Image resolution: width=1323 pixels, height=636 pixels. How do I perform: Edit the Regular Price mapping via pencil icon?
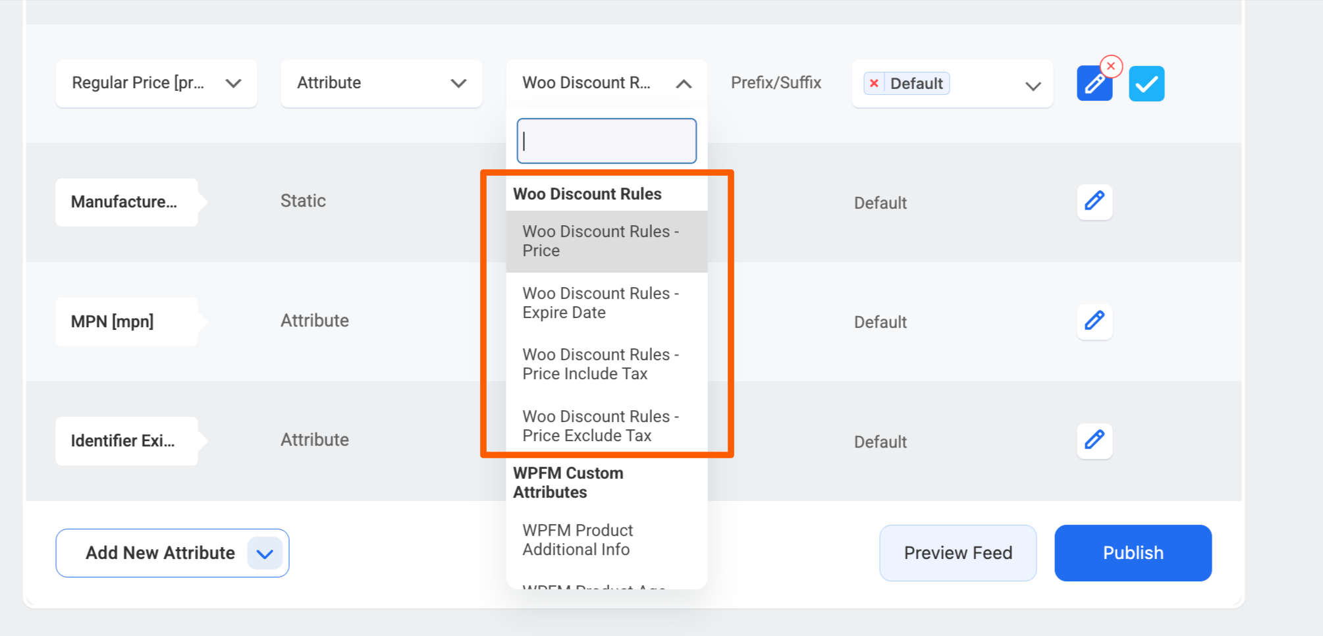(1094, 83)
